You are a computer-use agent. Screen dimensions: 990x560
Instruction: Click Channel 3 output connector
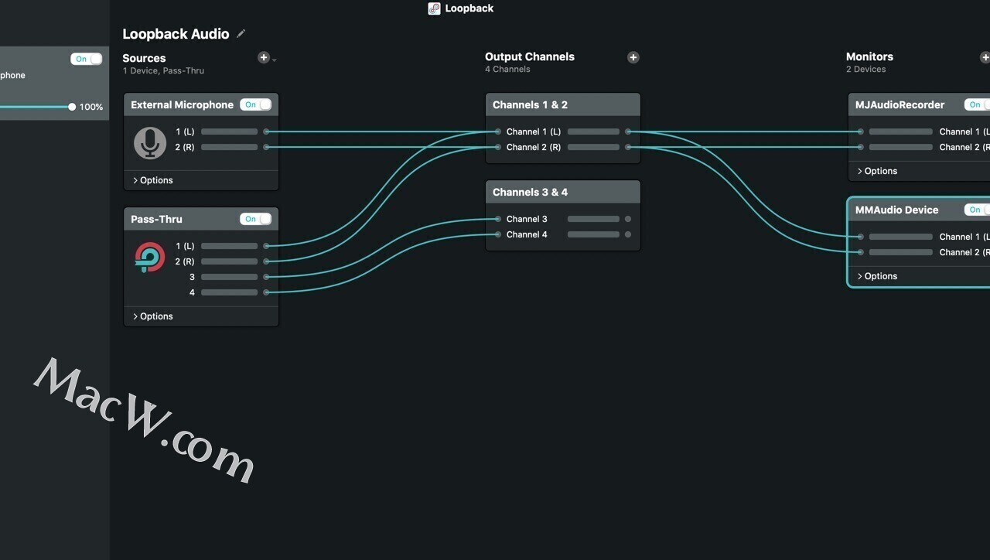628,219
